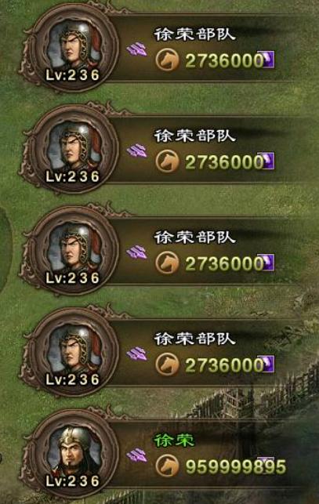Tap the horse icon in fourth row

pos(167,364)
